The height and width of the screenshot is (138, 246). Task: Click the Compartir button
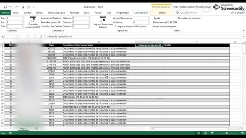[238, 13]
